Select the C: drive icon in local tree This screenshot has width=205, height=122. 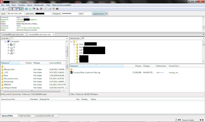click(x=12, y=45)
